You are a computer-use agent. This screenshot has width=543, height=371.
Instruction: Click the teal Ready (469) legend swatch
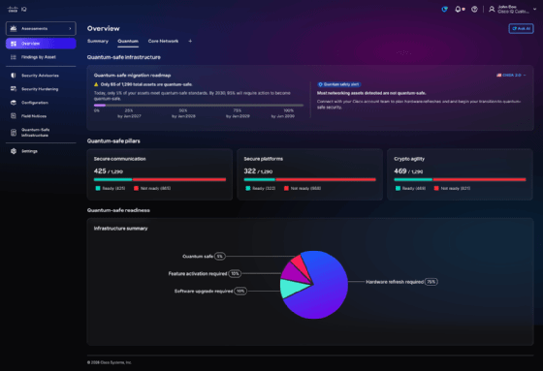(398, 188)
